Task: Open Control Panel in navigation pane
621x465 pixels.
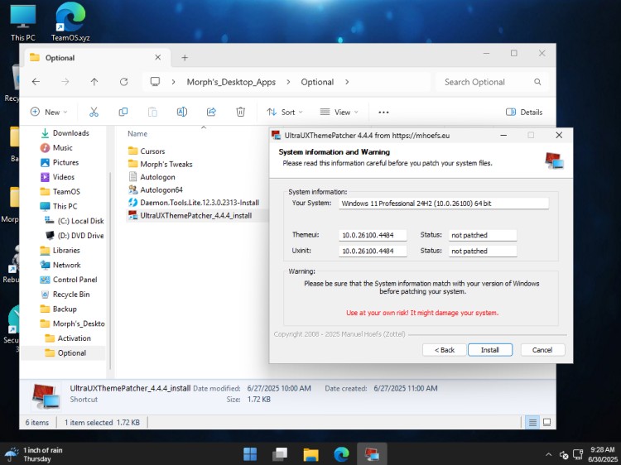Action: click(x=69, y=280)
